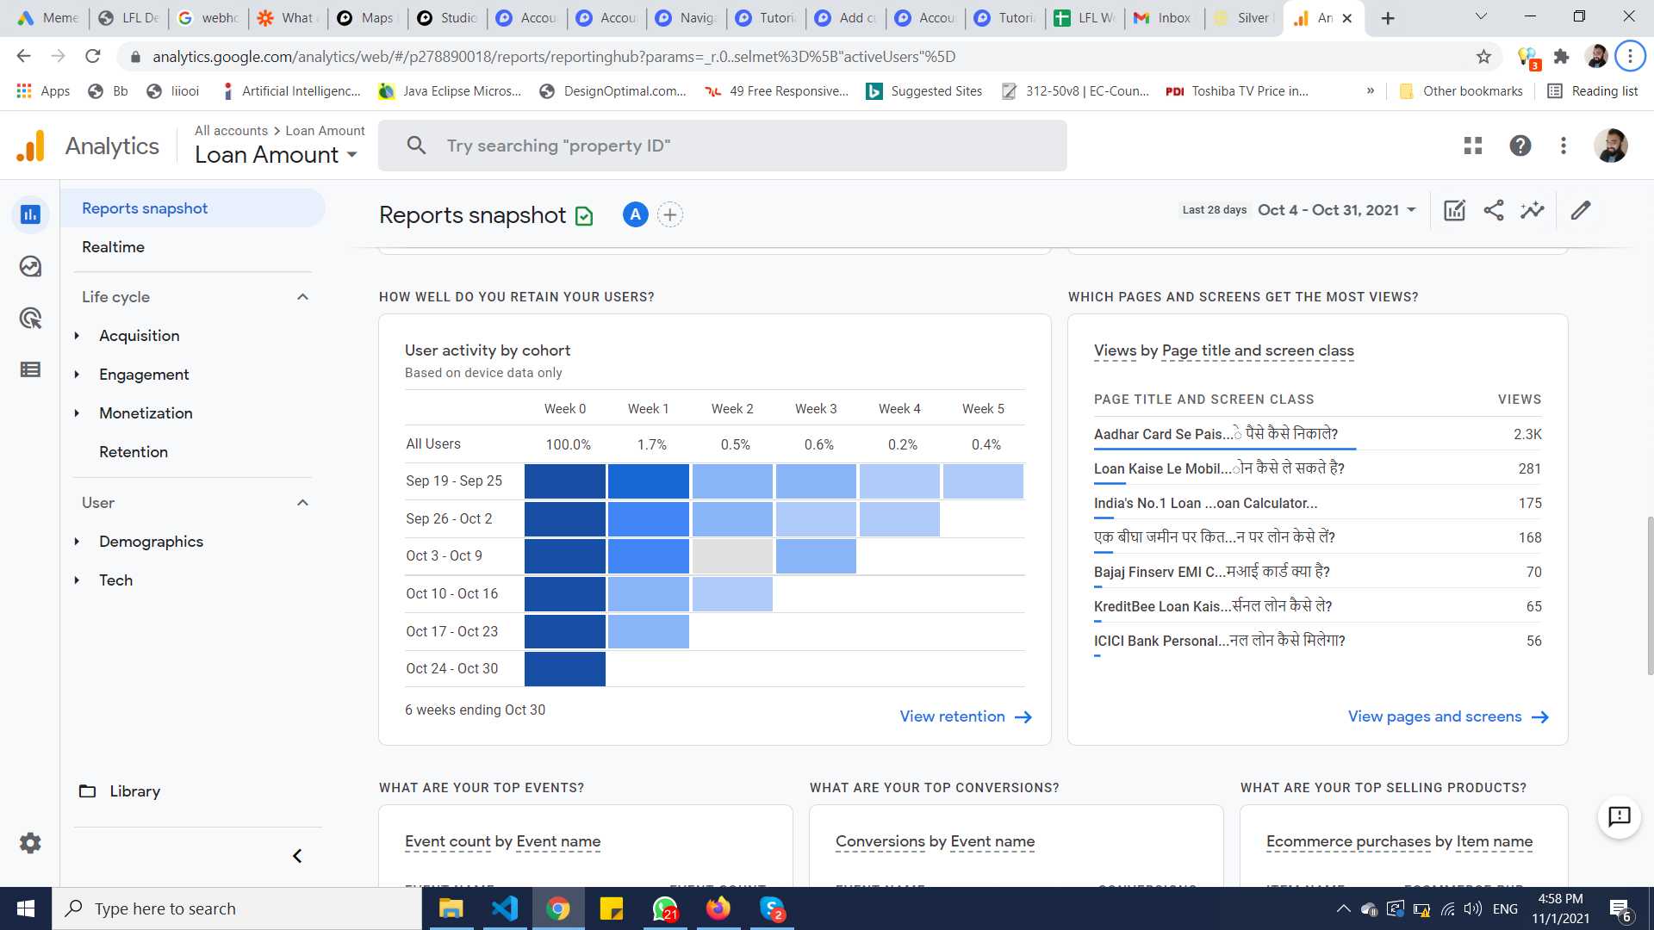Image resolution: width=1654 pixels, height=930 pixels.
Task: Open the Reports icon in left rail
Action: (x=30, y=214)
